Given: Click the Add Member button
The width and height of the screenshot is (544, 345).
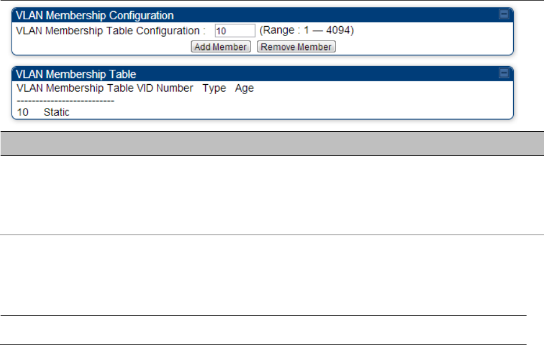Looking at the screenshot, I should click(x=221, y=47).
